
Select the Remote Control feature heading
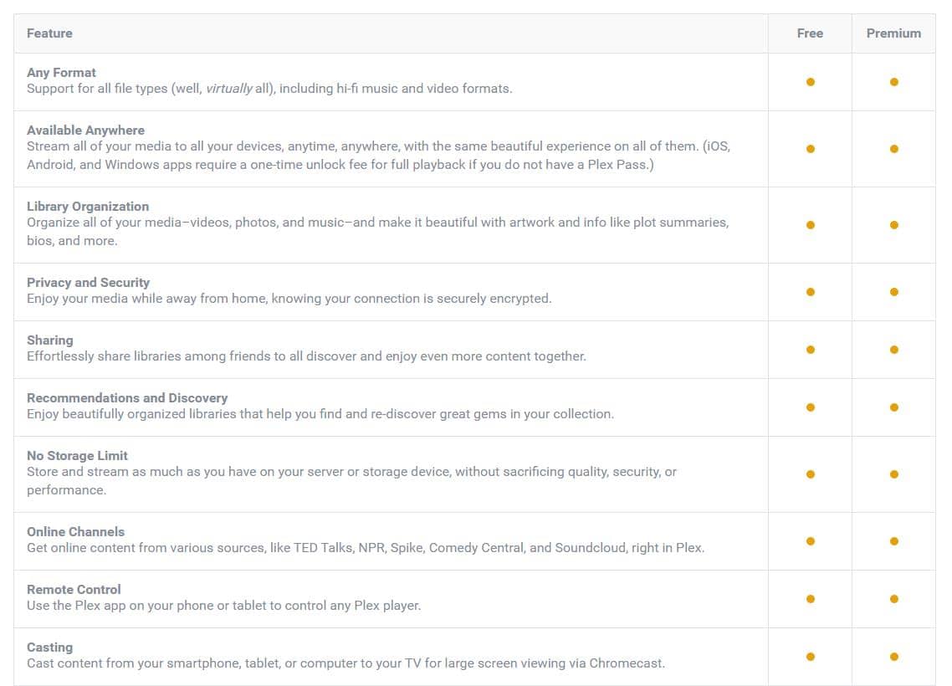74,590
